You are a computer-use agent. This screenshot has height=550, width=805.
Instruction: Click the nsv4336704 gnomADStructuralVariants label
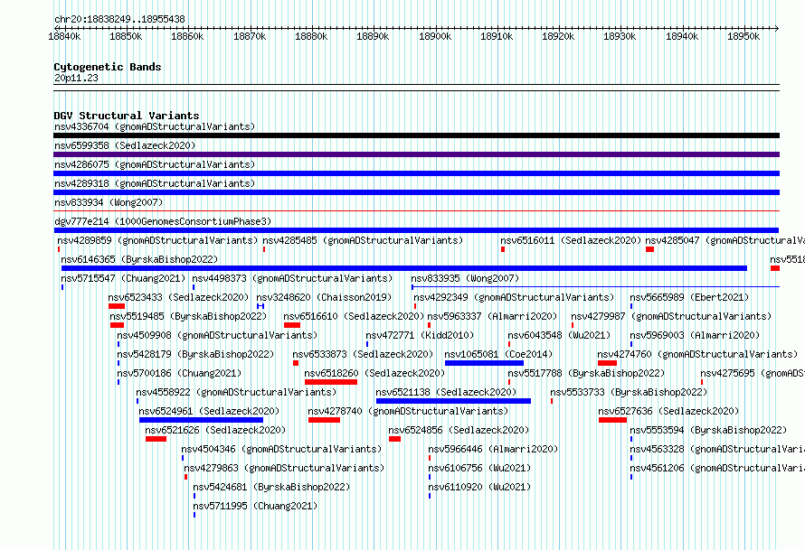tap(155, 126)
